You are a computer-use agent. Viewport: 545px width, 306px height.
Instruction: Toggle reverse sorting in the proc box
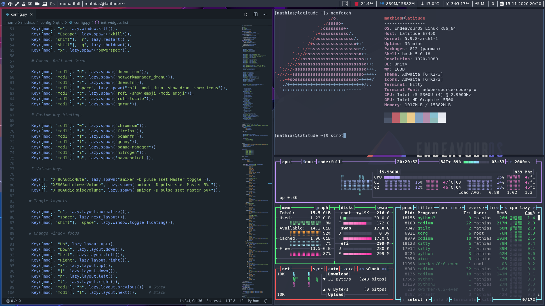pyautogui.click(x=475, y=208)
